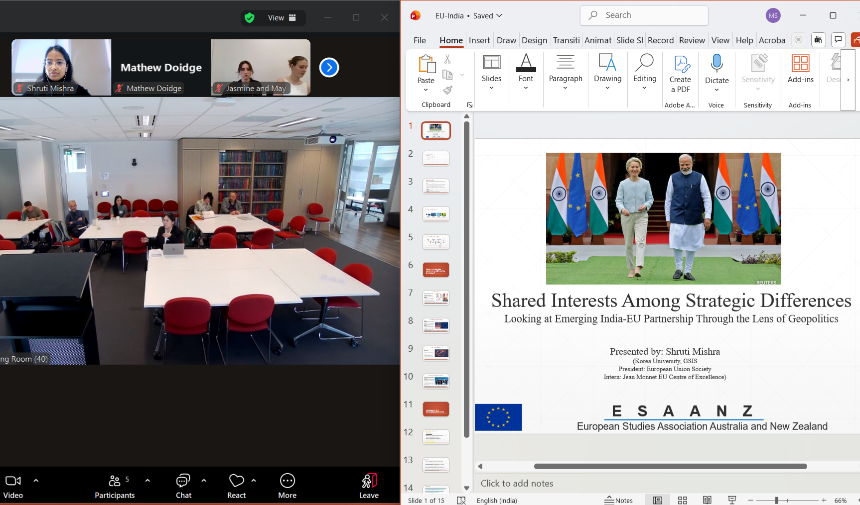Click the Present in Teams icon
The height and width of the screenshot is (505, 860).
pos(818,40)
